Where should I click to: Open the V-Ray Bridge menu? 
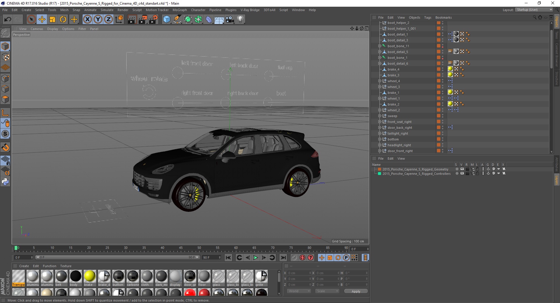point(250,10)
